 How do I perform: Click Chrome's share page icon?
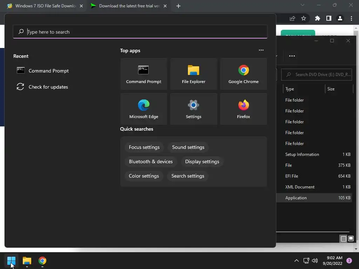pyautogui.click(x=292, y=19)
